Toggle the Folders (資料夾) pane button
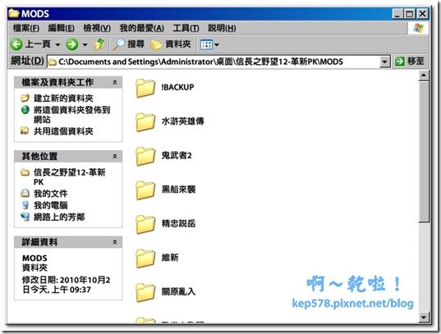The height and width of the screenshot is (334, 441). coord(171,44)
